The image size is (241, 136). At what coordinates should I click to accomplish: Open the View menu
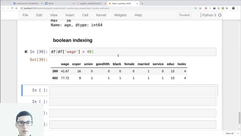[54, 15]
